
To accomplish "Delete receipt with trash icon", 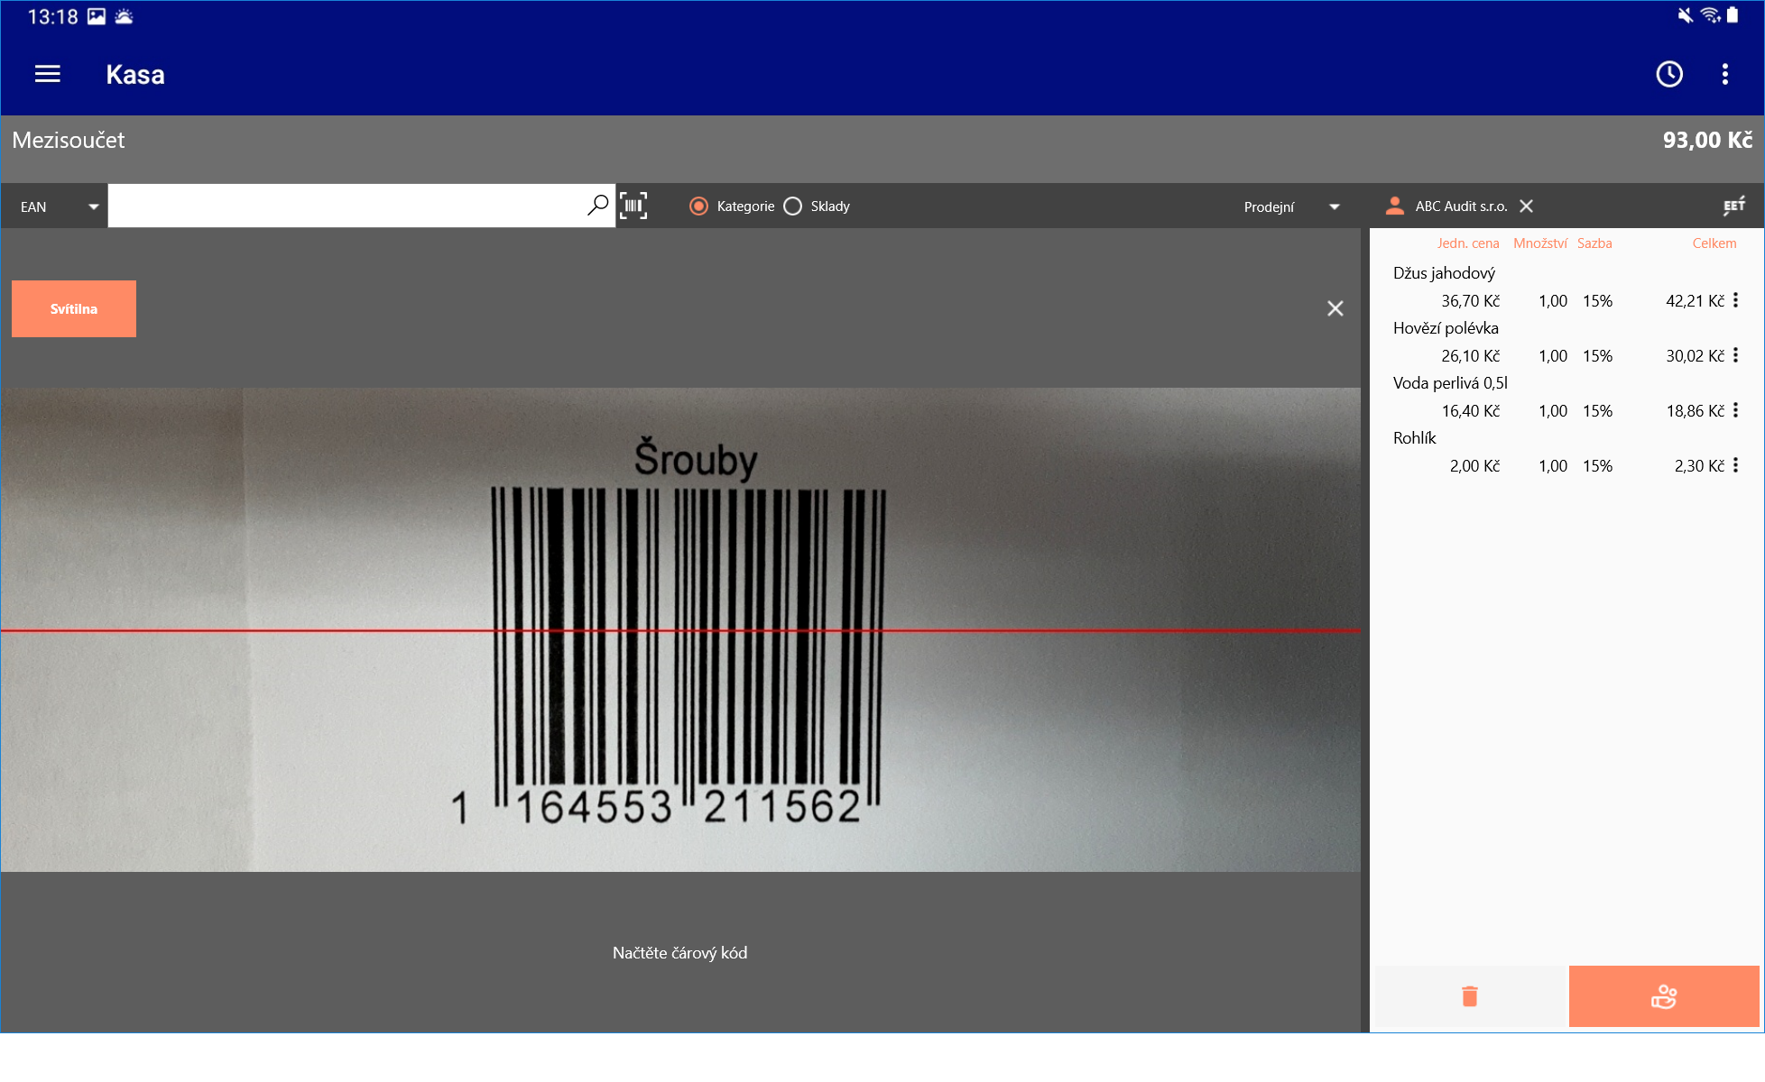I will (1470, 995).
